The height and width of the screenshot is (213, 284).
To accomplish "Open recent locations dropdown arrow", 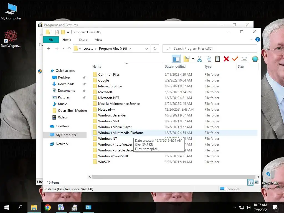I will click(63, 49).
